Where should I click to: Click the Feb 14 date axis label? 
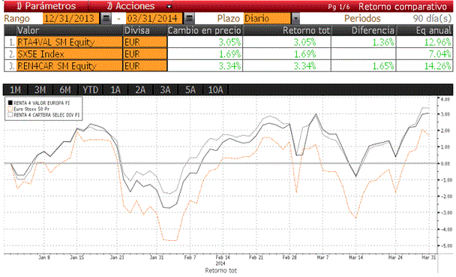(x=223, y=257)
